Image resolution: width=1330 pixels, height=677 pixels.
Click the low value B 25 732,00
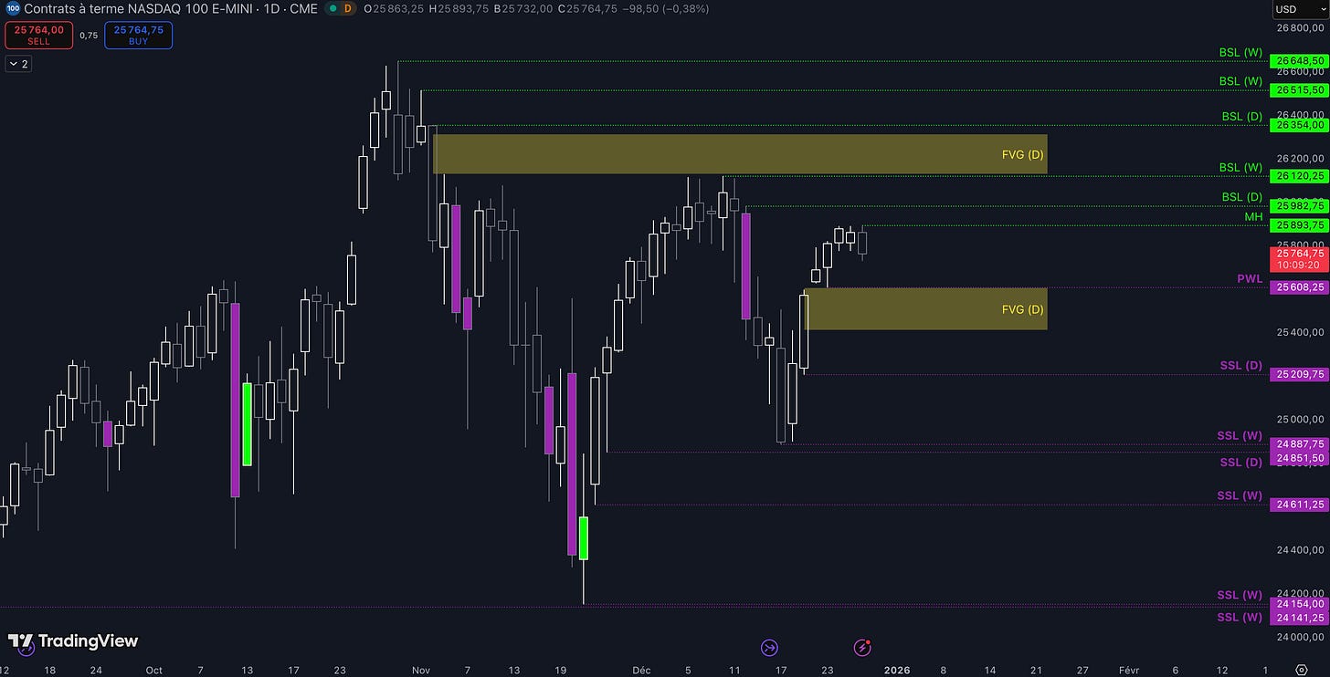(523, 8)
